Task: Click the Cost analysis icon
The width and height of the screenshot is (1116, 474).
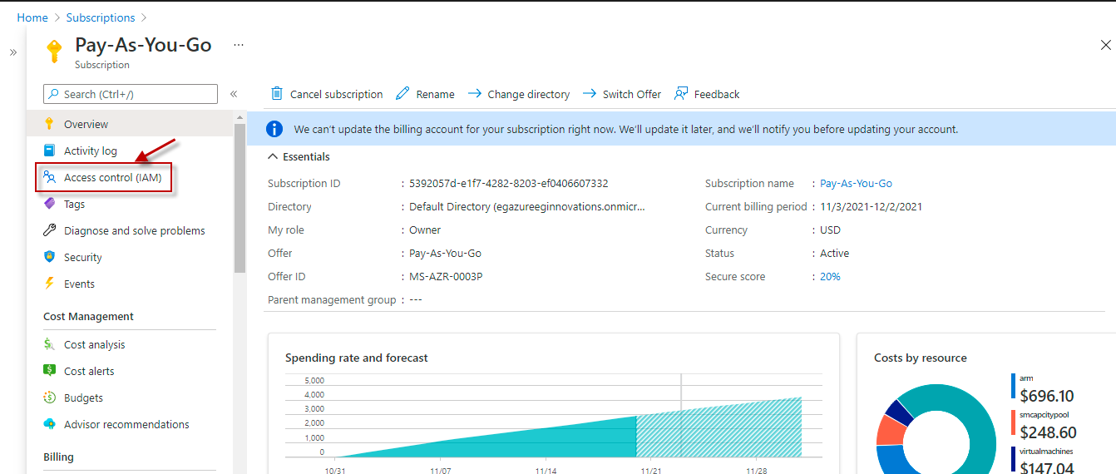Action: [x=50, y=344]
